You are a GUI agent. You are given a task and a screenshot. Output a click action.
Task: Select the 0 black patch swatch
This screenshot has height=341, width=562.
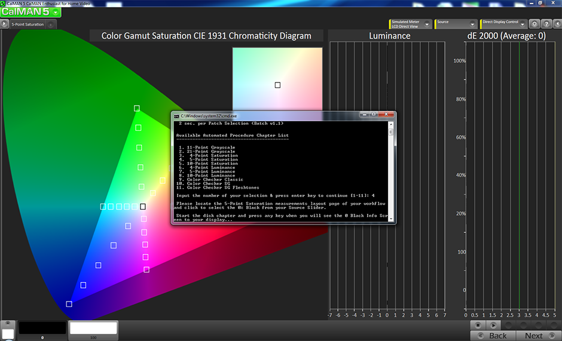pos(42,330)
